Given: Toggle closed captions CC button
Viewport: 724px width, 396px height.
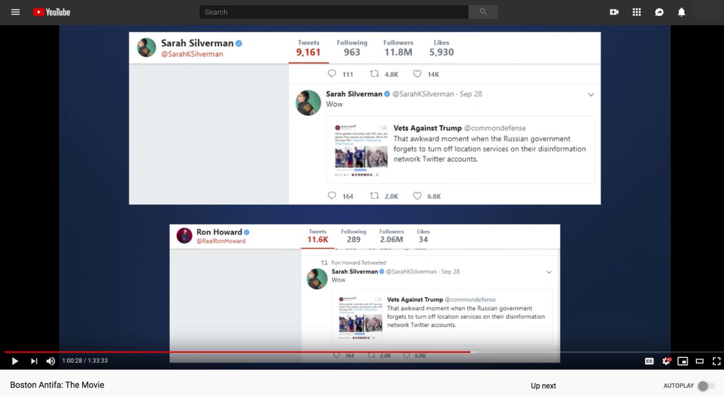Looking at the screenshot, I should tap(649, 361).
